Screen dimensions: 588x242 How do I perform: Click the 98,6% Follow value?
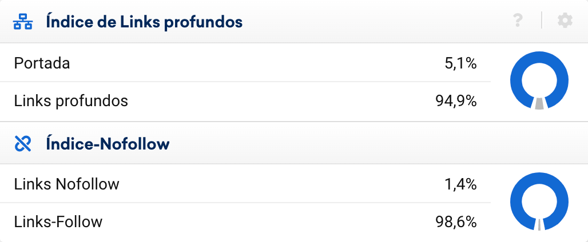pos(456,221)
